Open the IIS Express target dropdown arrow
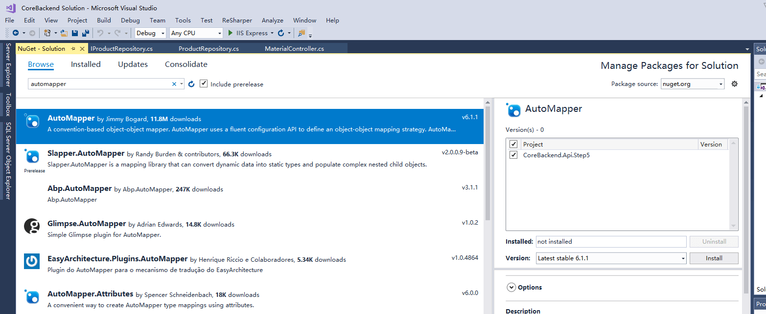 click(x=272, y=33)
